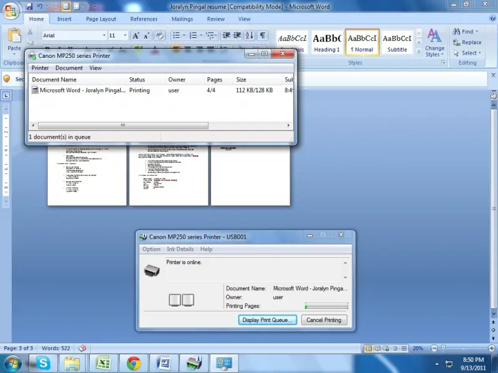Viewport: 498px width, 373px height.
Task: Expand the Styles gallery More button
Action: [418, 51]
